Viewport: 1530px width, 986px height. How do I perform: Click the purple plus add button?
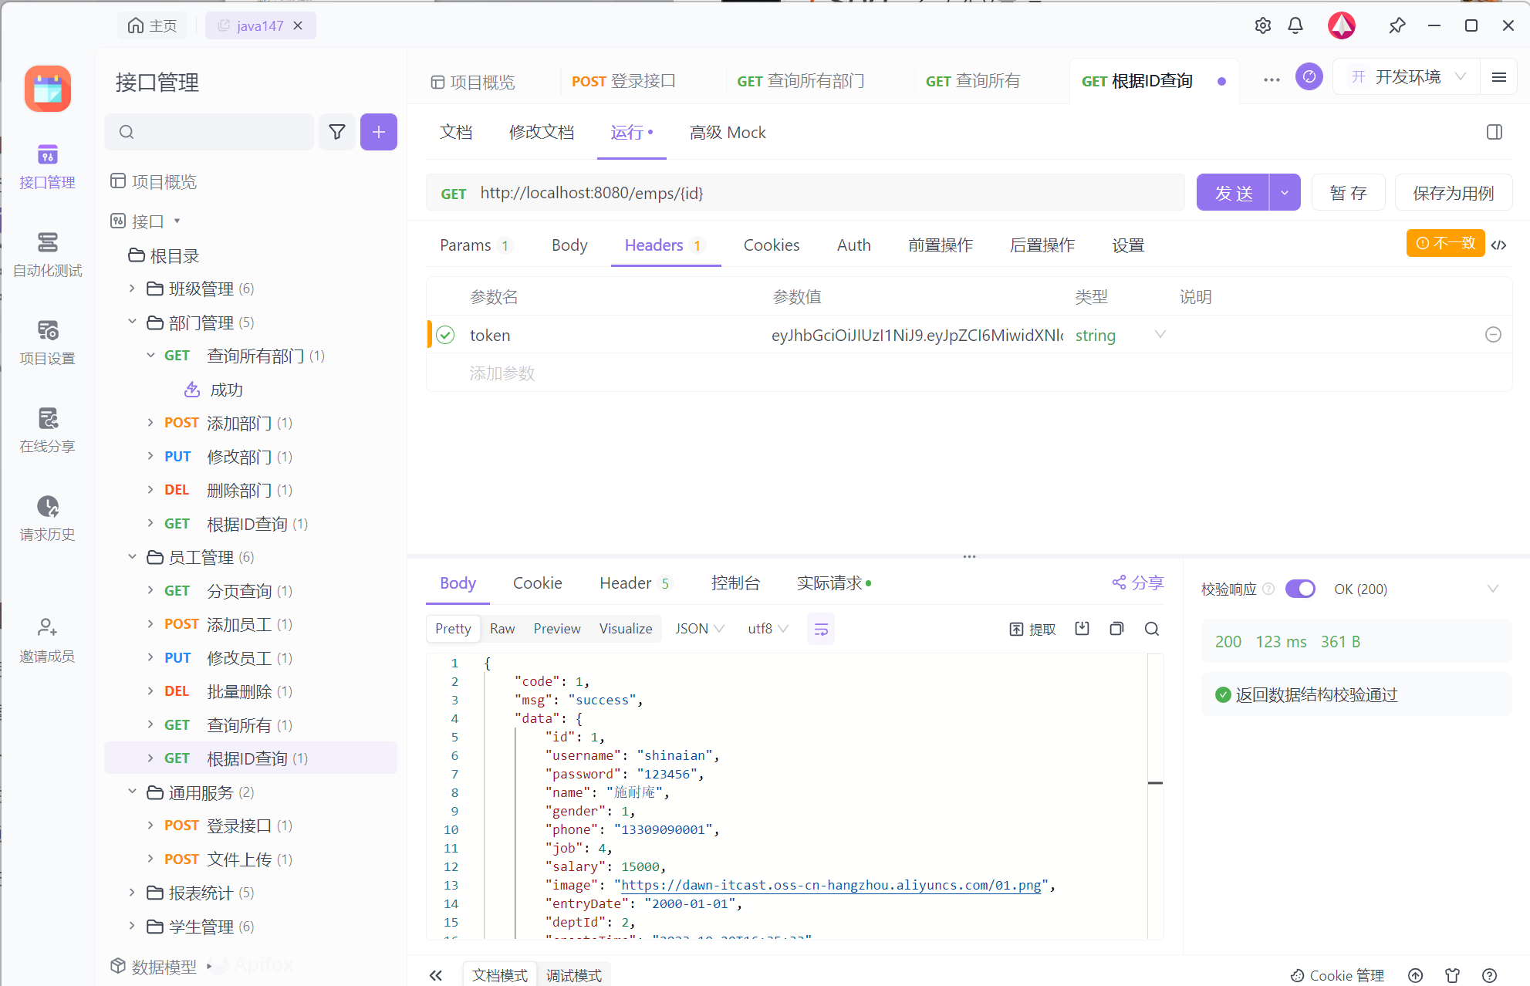click(379, 132)
